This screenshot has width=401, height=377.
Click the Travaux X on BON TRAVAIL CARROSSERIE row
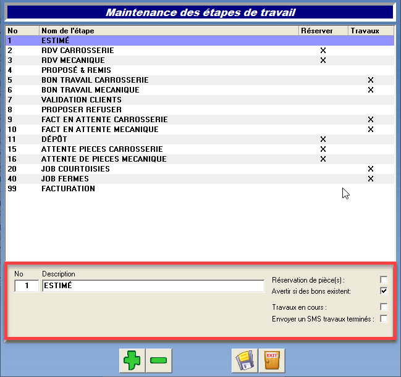pos(371,80)
